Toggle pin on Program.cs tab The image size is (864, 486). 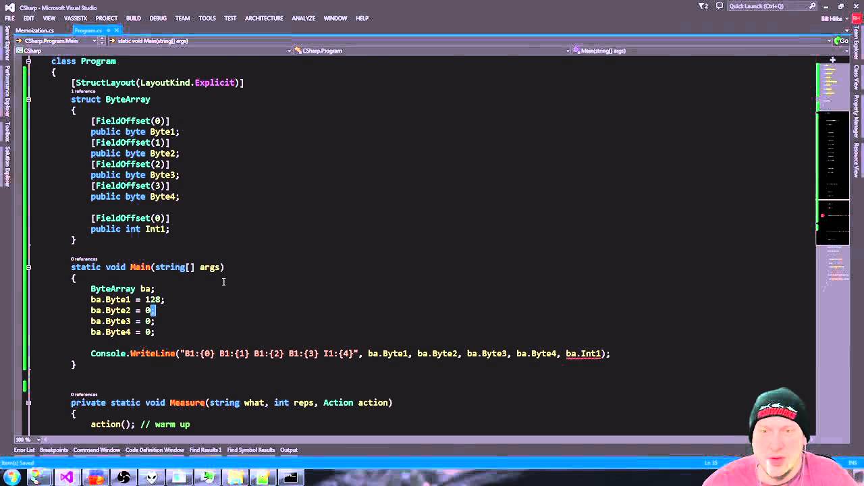(x=108, y=30)
